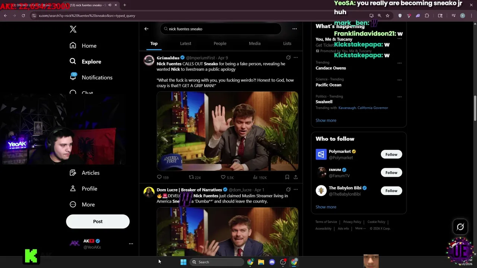This screenshot has width=477, height=268.
Task: Open more menu on Dom Lucre post
Action: click(x=296, y=189)
